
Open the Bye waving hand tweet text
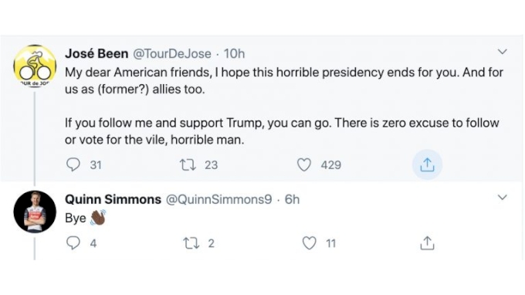86,218
